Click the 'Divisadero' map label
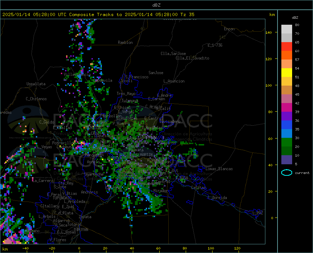The width and height of the screenshot is (313, 253). coord(170,121)
